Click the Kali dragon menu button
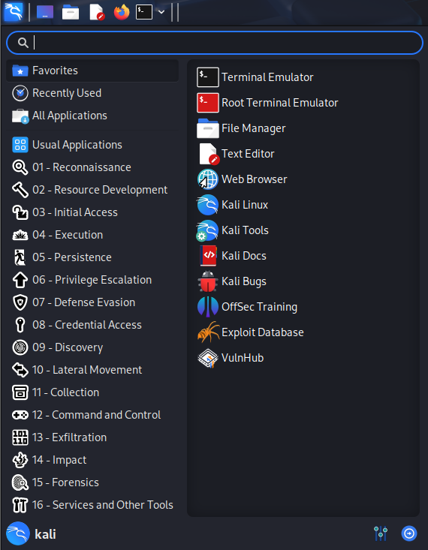This screenshot has height=550, width=428. pos(14,12)
